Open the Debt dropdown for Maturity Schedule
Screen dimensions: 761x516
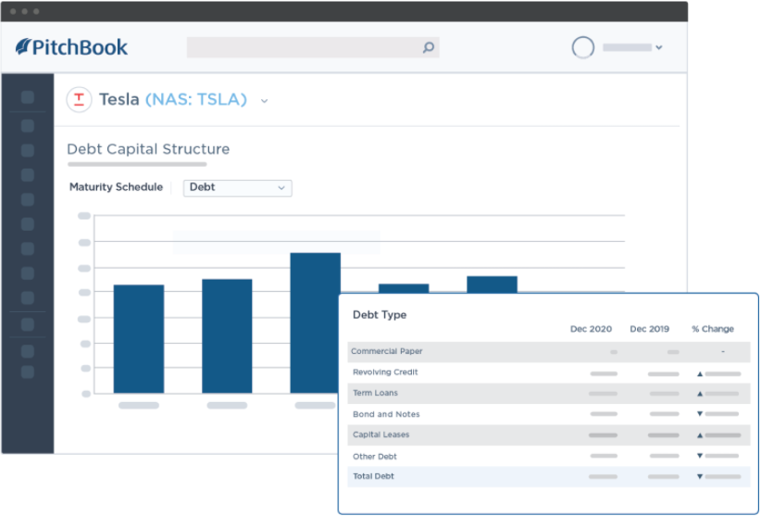point(237,188)
